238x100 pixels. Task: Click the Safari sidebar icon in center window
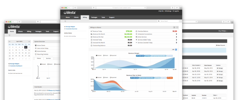(75, 8)
